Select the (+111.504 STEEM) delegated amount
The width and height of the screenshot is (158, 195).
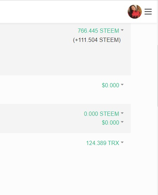pos(97,40)
